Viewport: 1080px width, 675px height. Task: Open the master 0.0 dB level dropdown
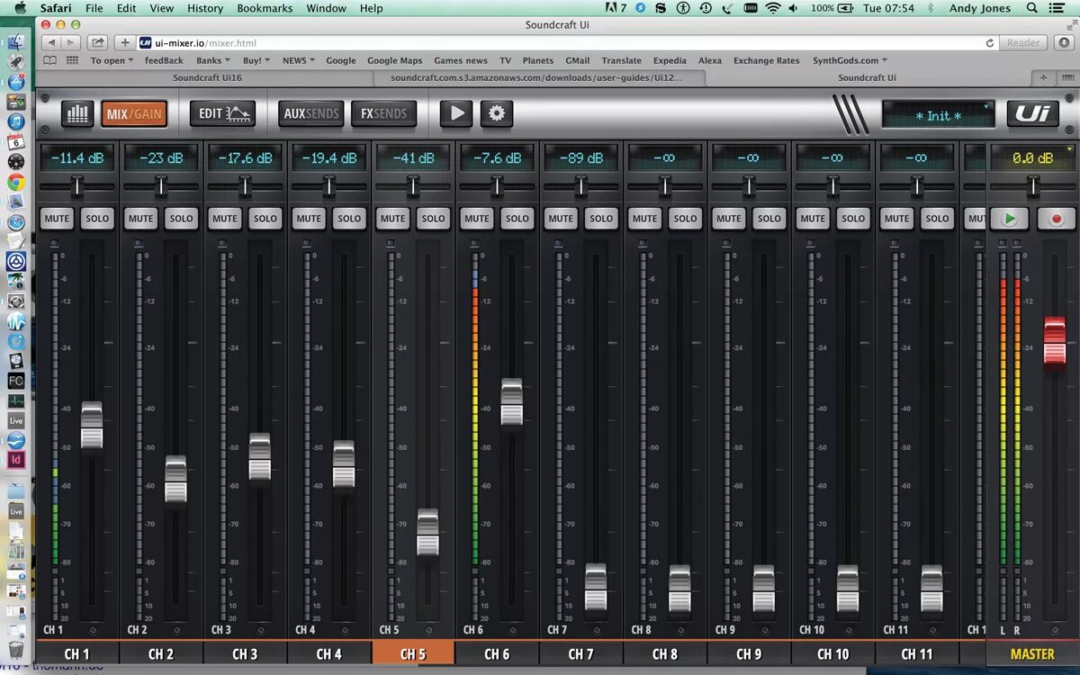(1033, 157)
